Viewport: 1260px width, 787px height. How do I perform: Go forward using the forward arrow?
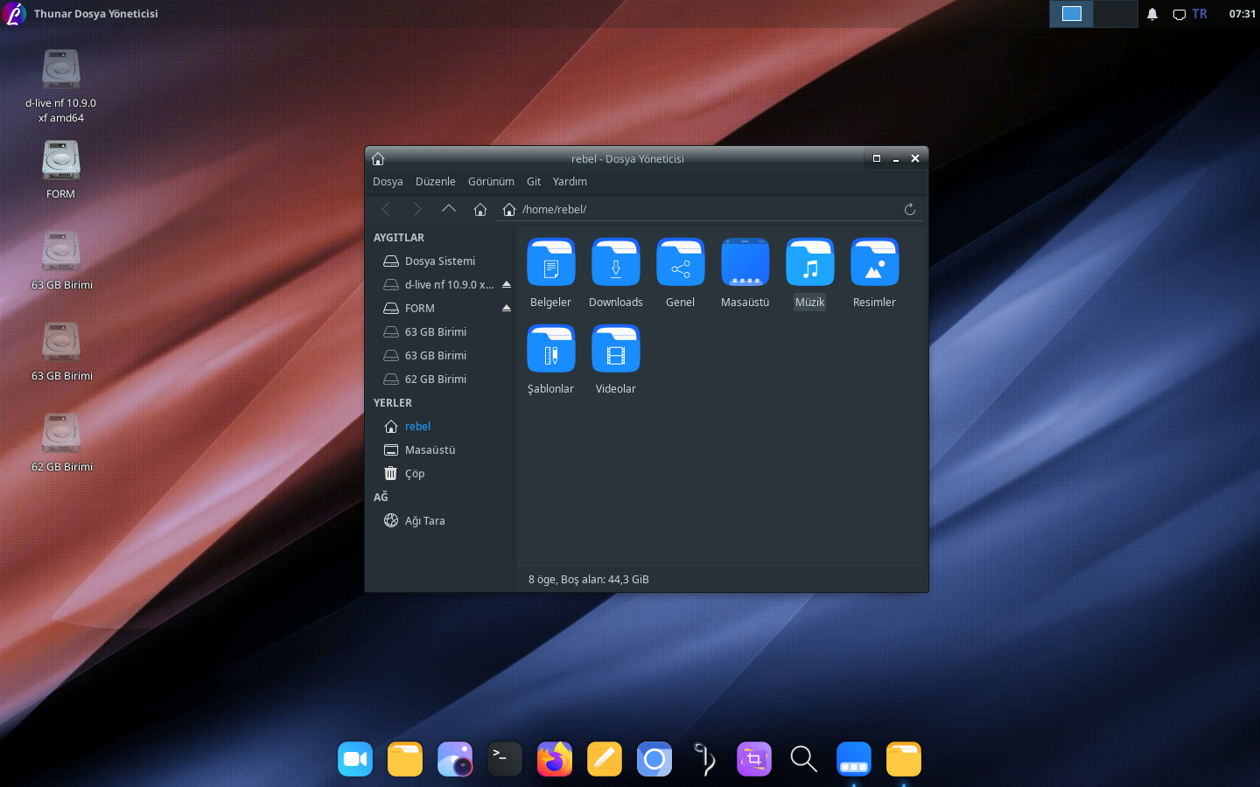point(417,209)
